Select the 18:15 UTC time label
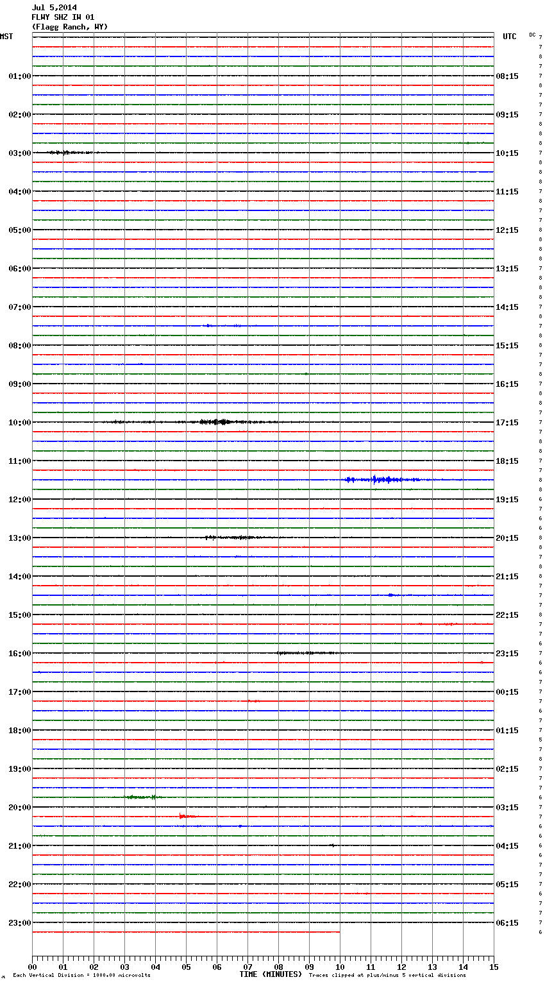The width and height of the screenshot is (545, 984). click(507, 461)
